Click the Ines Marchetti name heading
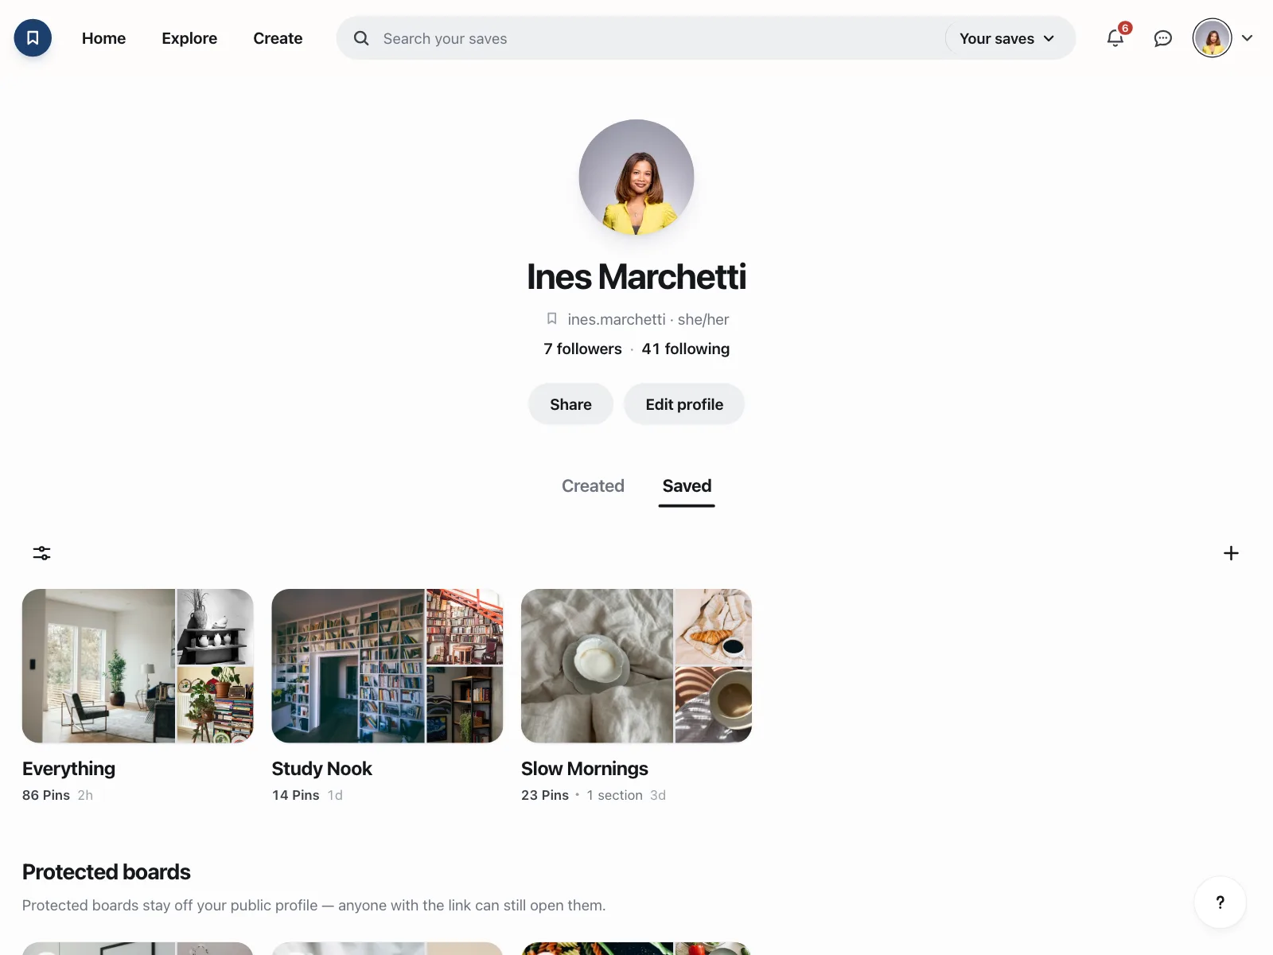Screen dimensions: 1273x955 tap(636, 277)
